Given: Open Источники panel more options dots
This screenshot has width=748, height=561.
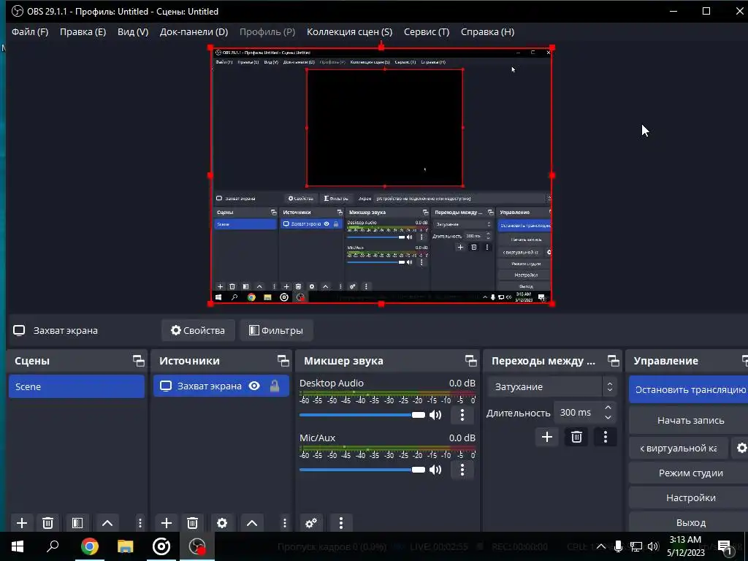Looking at the screenshot, I should click(x=284, y=523).
